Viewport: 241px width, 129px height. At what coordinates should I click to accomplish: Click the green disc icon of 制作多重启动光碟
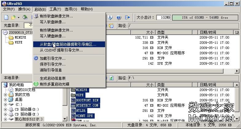click(x=36, y=84)
